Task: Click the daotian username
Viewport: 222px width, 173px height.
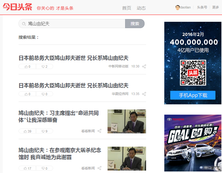Action: point(185,7)
